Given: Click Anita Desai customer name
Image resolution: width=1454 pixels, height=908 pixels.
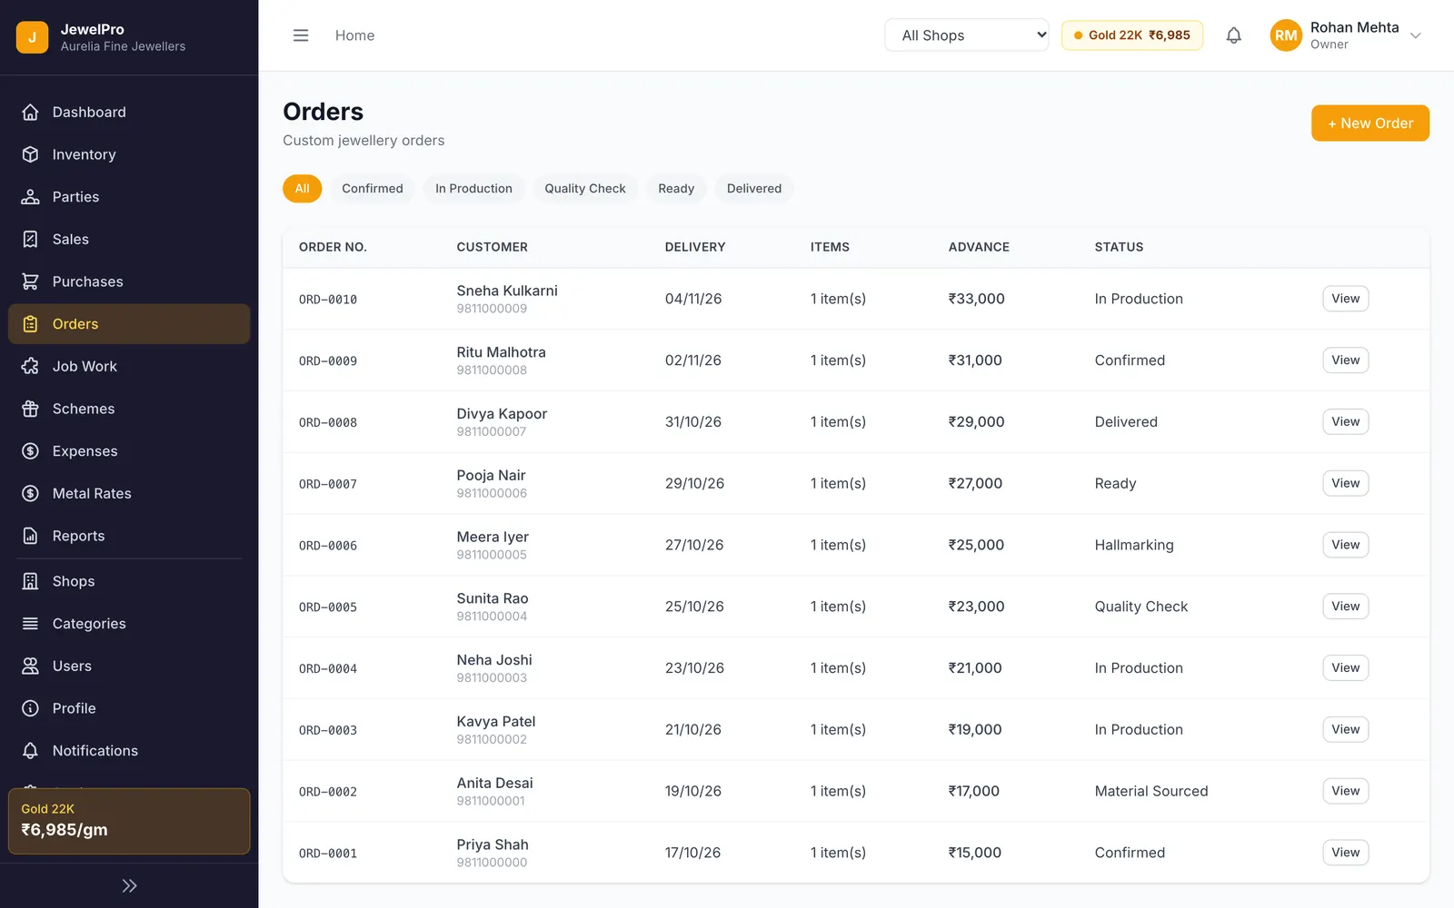Looking at the screenshot, I should pyautogui.click(x=494, y=783).
